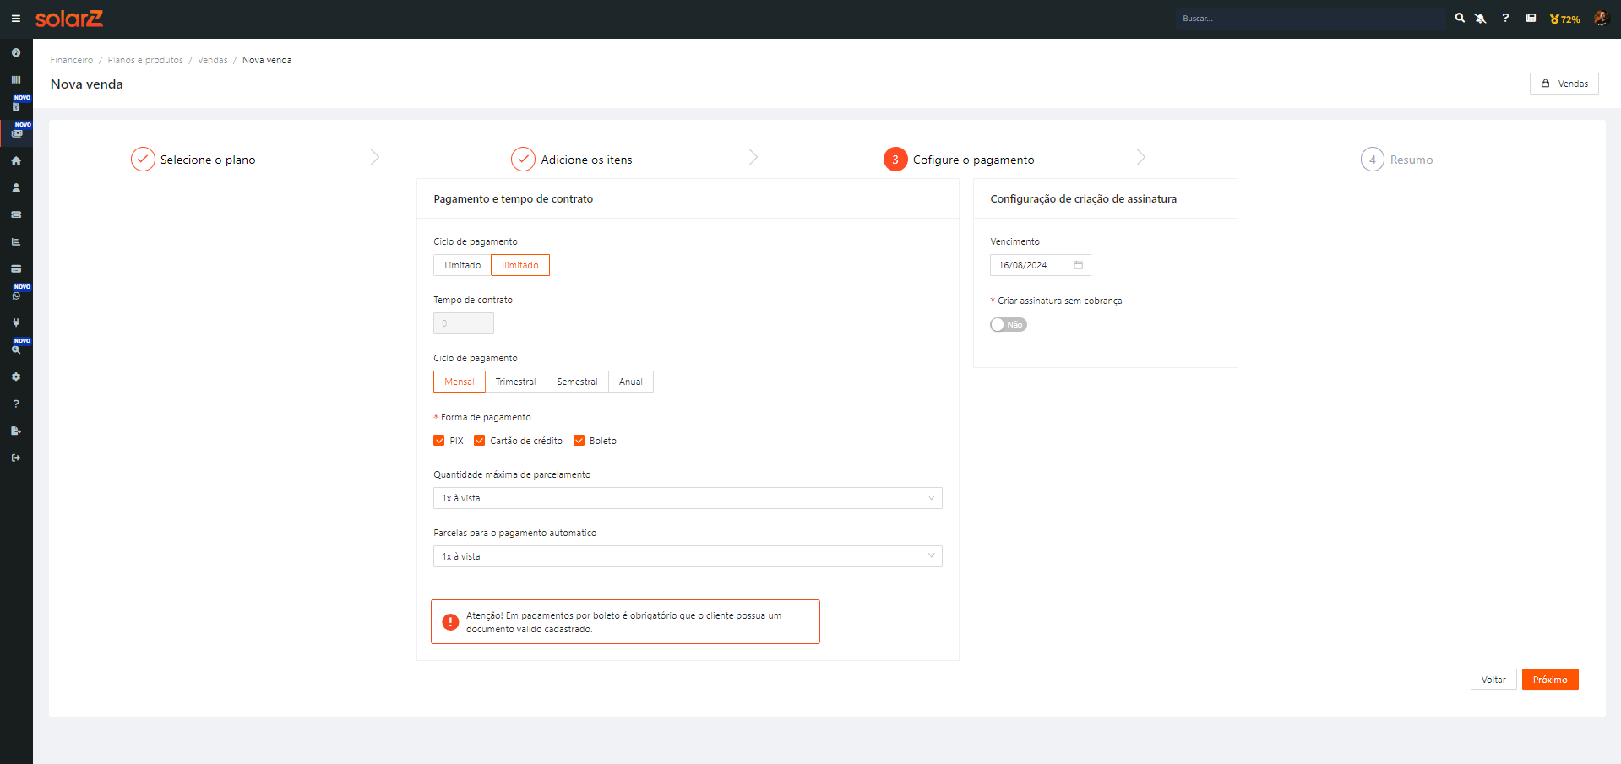Open the Vencimento date picker
Image resolution: width=1621 pixels, height=764 pixels.
point(1039,265)
